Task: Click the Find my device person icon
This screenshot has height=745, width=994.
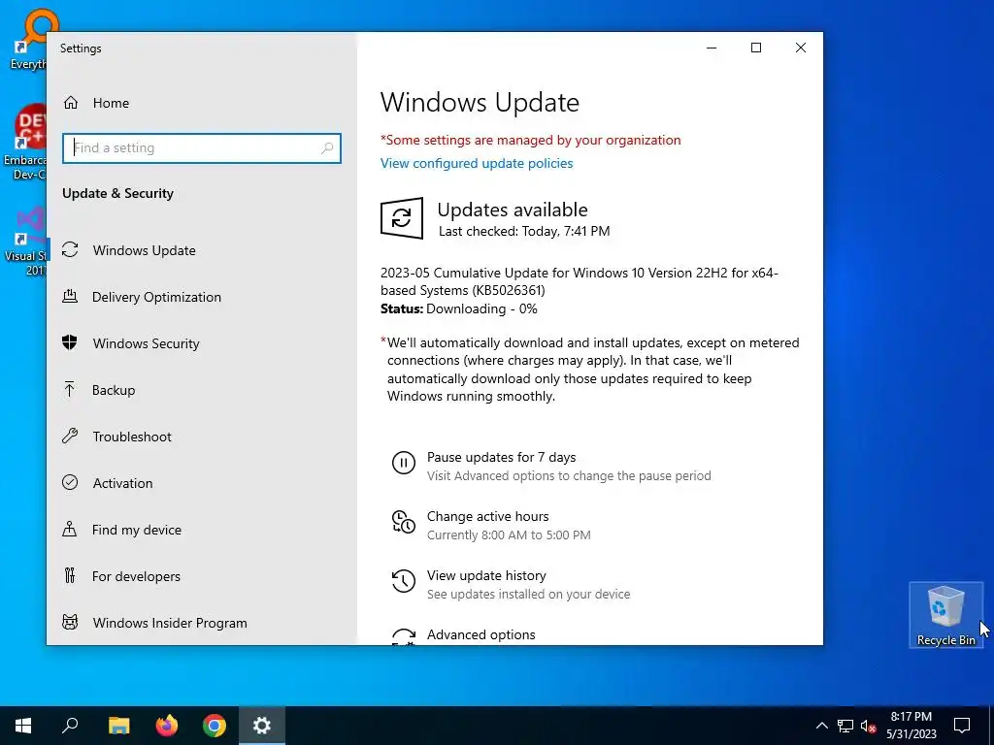Action: point(70,529)
